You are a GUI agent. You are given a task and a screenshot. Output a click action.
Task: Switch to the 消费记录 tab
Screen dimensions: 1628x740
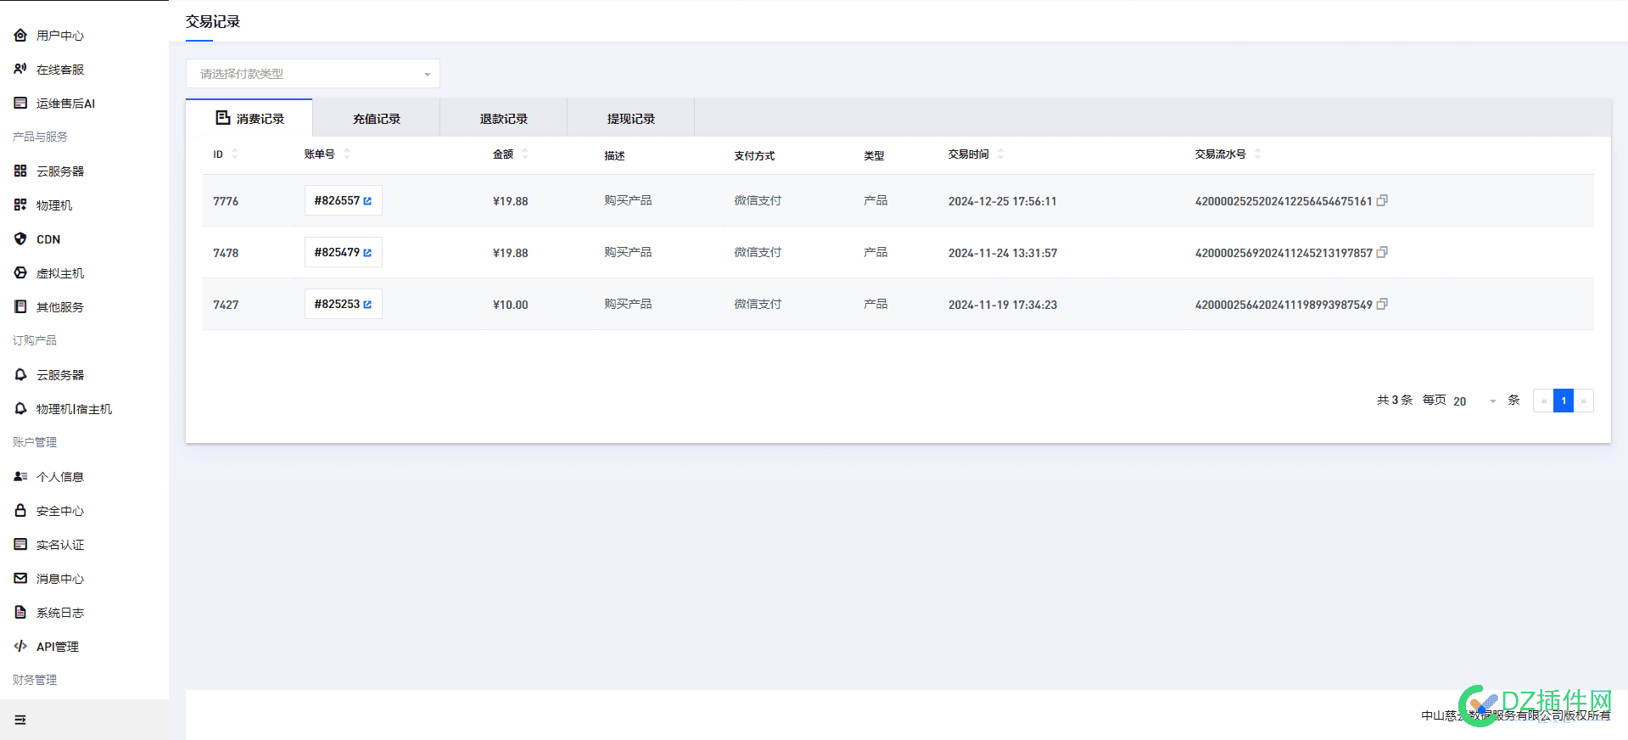pyautogui.click(x=249, y=118)
